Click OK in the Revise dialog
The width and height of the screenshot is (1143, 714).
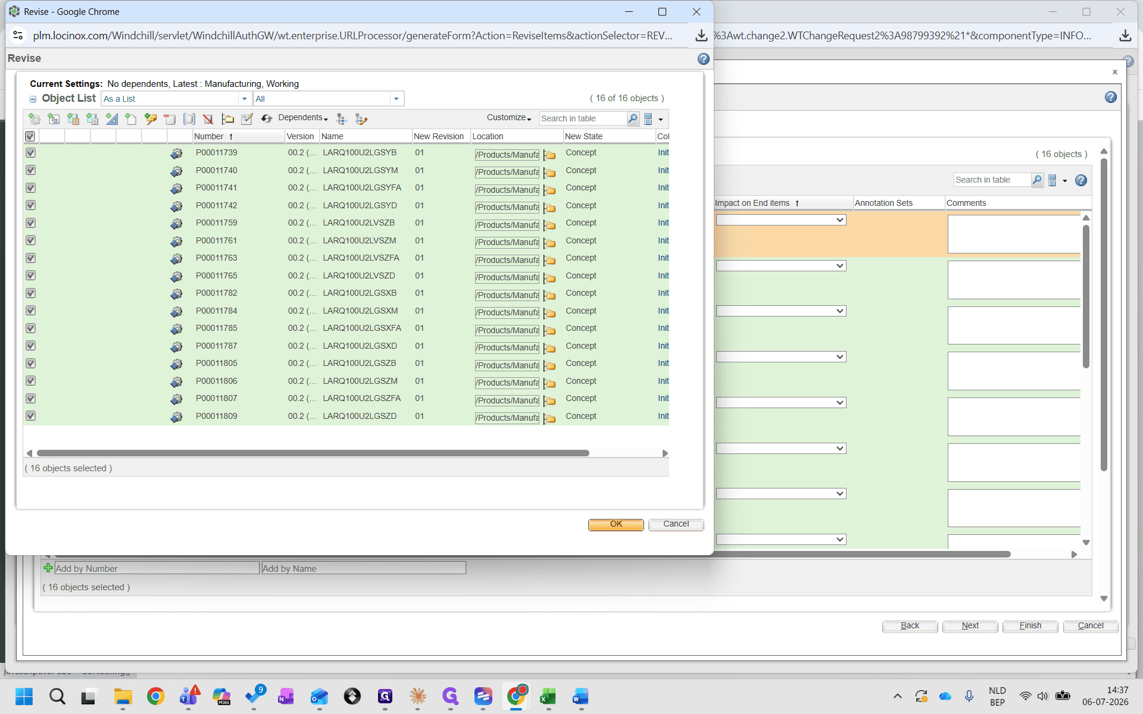[616, 524]
